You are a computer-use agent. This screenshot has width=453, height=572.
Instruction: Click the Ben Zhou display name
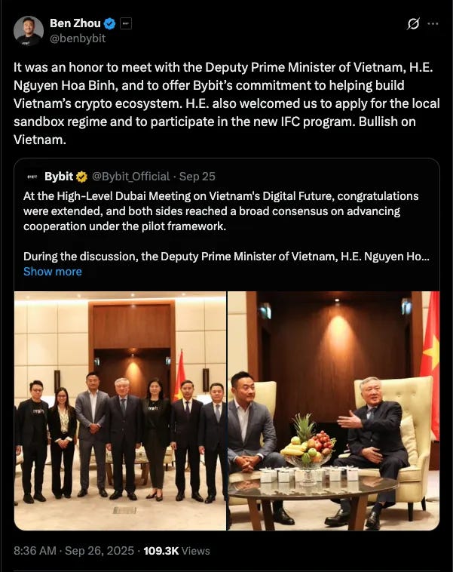click(x=75, y=23)
